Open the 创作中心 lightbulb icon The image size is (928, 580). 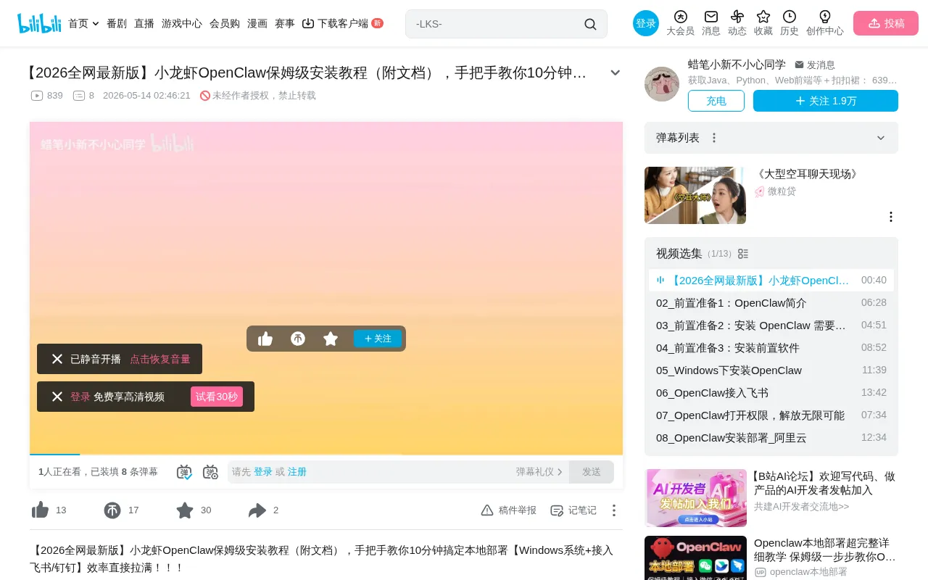(x=825, y=17)
